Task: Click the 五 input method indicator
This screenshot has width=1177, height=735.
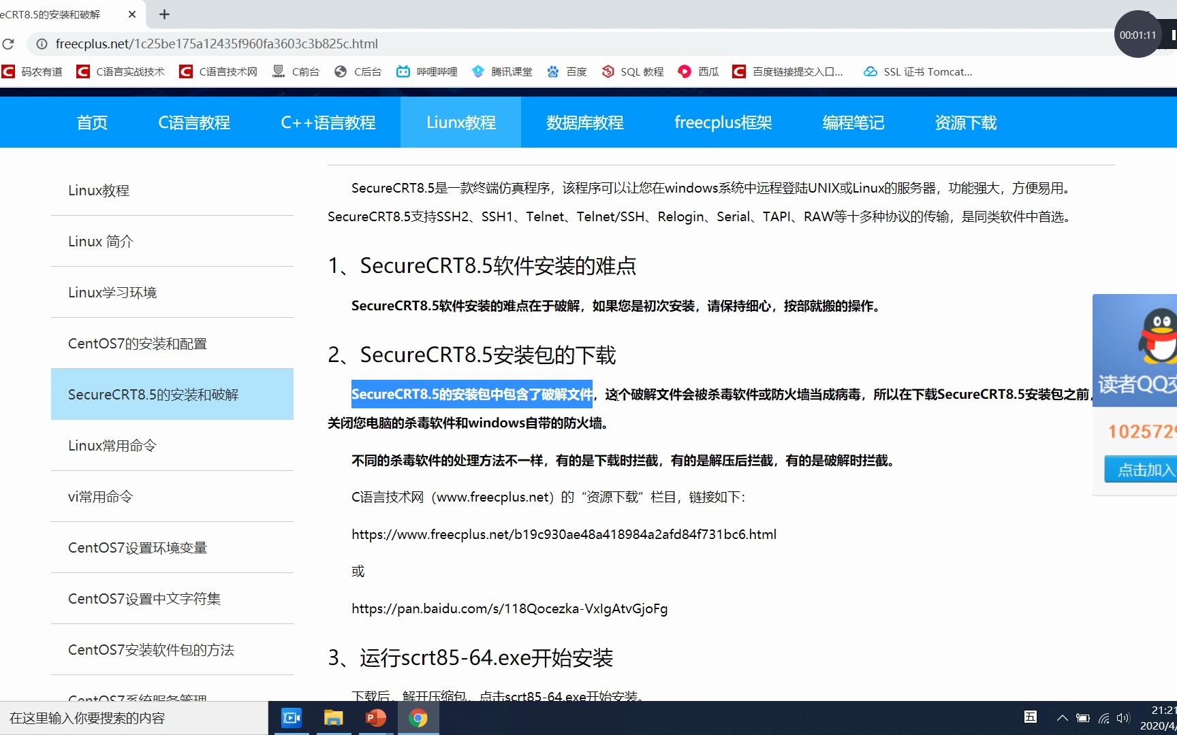Action: pyautogui.click(x=1031, y=717)
